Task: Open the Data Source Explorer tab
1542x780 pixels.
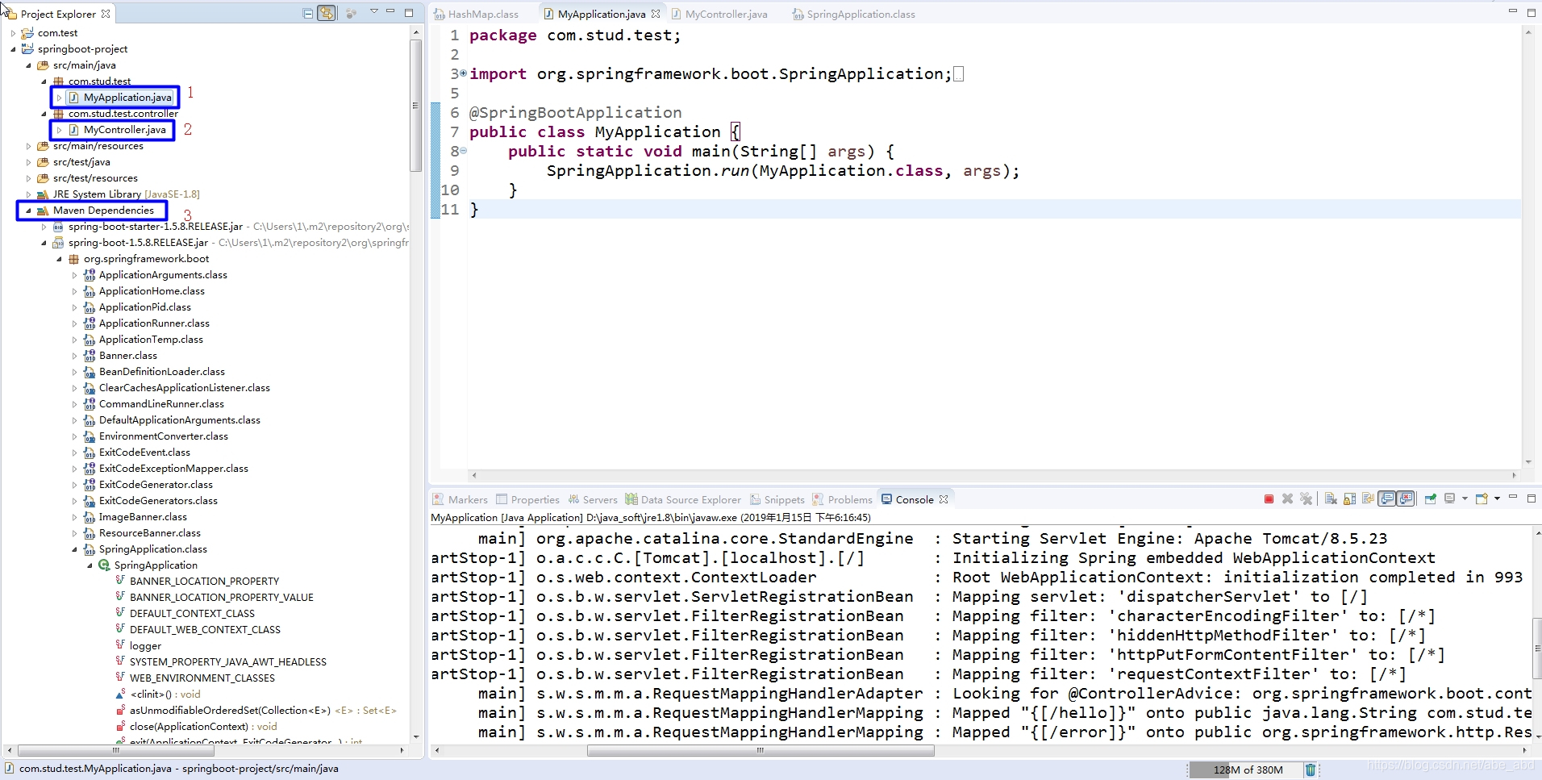Action: pos(683,499)
